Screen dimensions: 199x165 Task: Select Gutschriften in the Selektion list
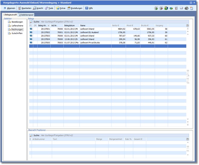tap(17, 33)
